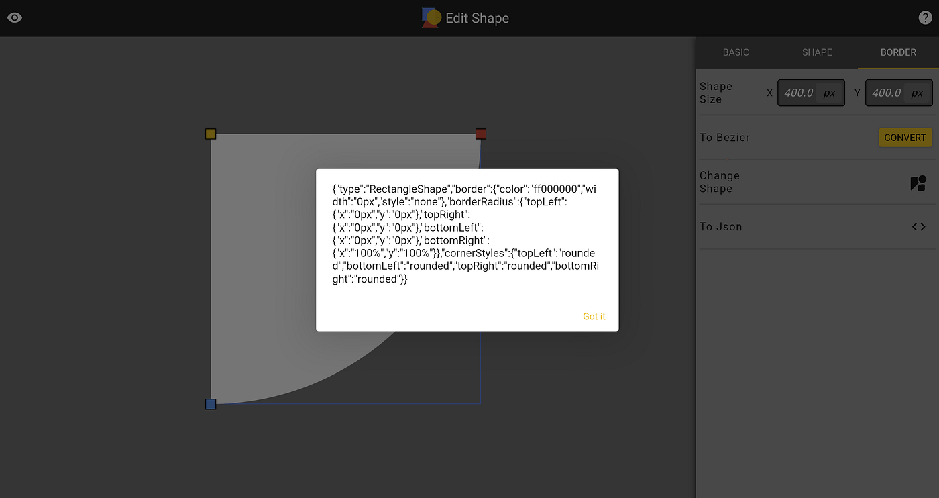Switch to the BASIC tab
The image size is (939, 498).
(x=736, y=52)
